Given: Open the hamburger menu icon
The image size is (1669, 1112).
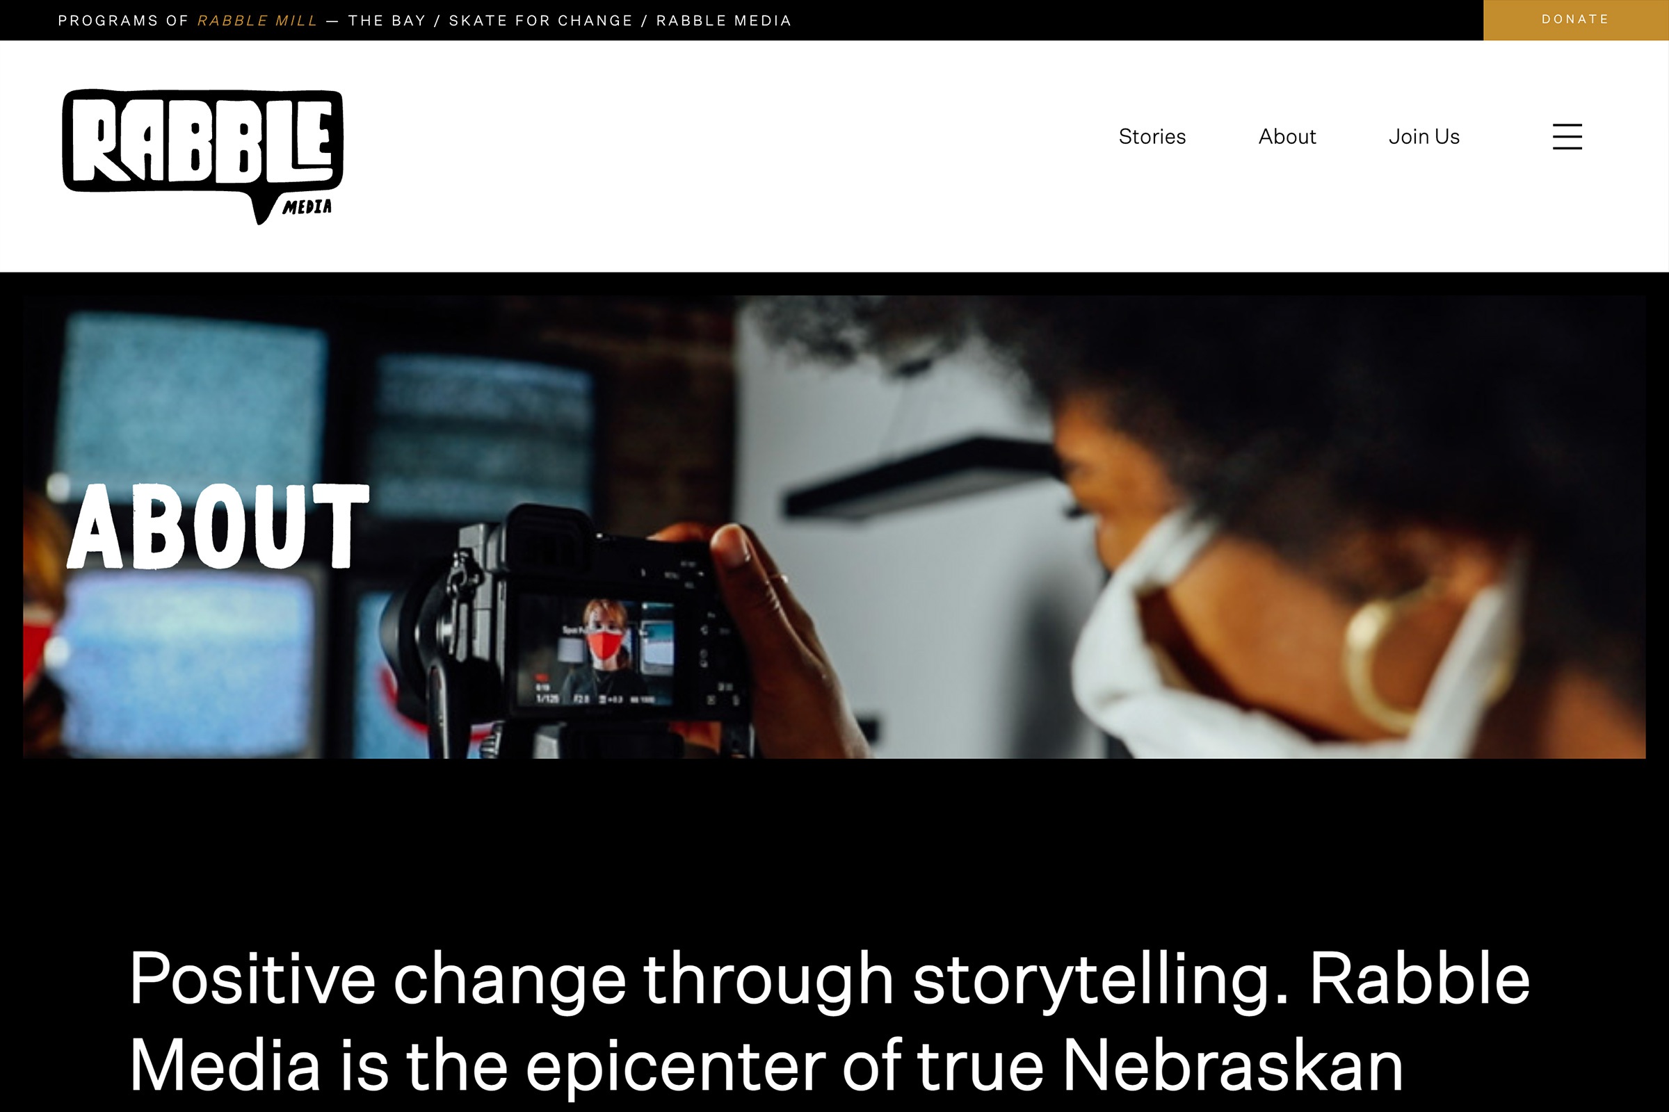Looking at the screenshot, I should [1567, 136].
